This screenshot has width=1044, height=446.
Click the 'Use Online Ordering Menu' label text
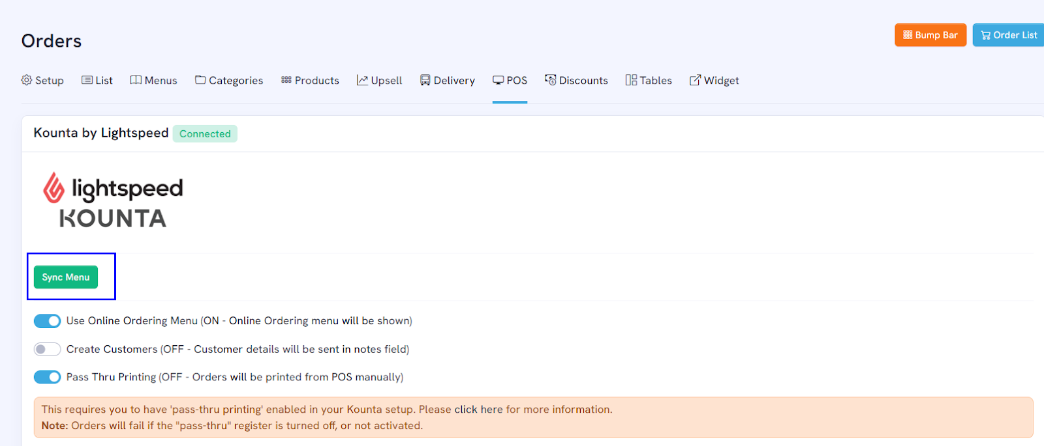click(x=239, y=321)
